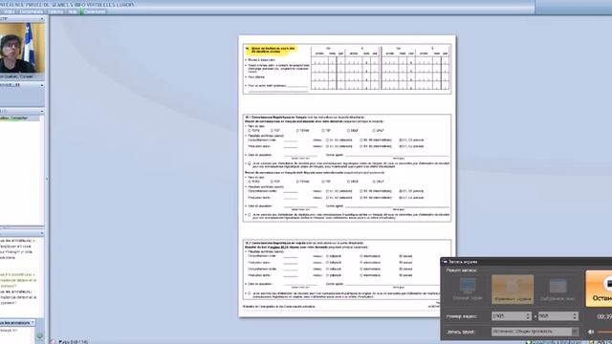This screenshot has width=612, height=344.
Task: Select the TCFQ radio under the first test type
Action: click(x=250, y=131)
